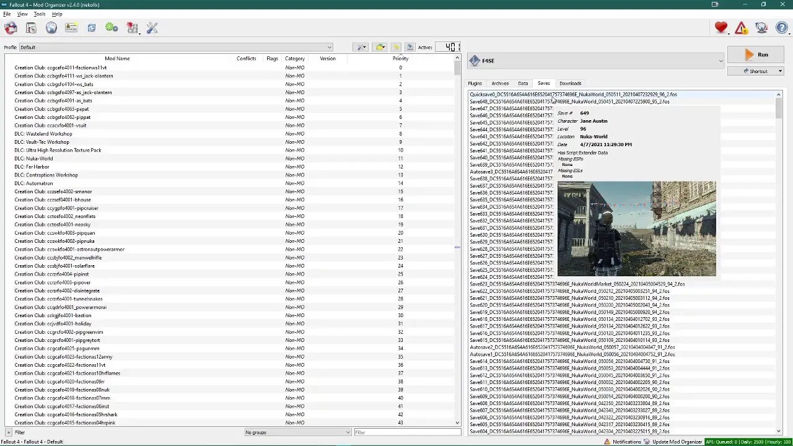Image resolution: width=793 pixels, height=446 pixels.
Task: Select Save623 NukaWorldMarket save entry
Action: 622,284
